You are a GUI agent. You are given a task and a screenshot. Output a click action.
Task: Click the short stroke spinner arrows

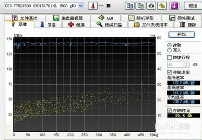[186, 65]
